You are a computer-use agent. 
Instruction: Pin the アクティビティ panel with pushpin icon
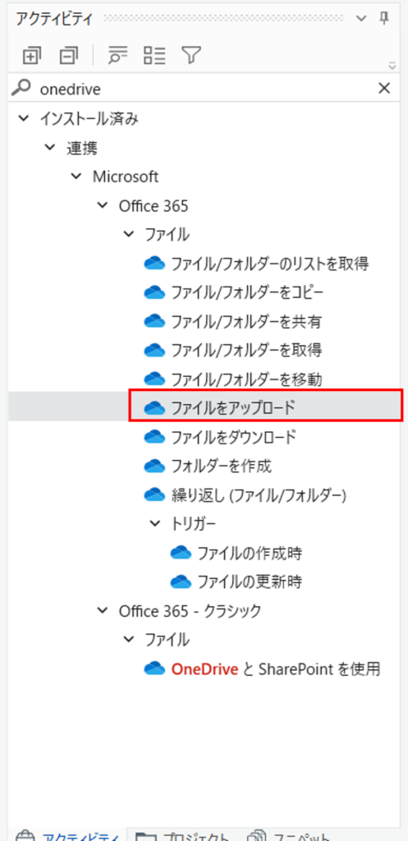[x=384, y=18]
